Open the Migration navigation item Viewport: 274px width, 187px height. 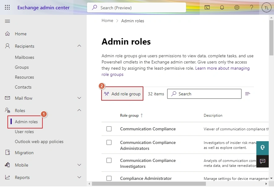[x=24, y=153]
